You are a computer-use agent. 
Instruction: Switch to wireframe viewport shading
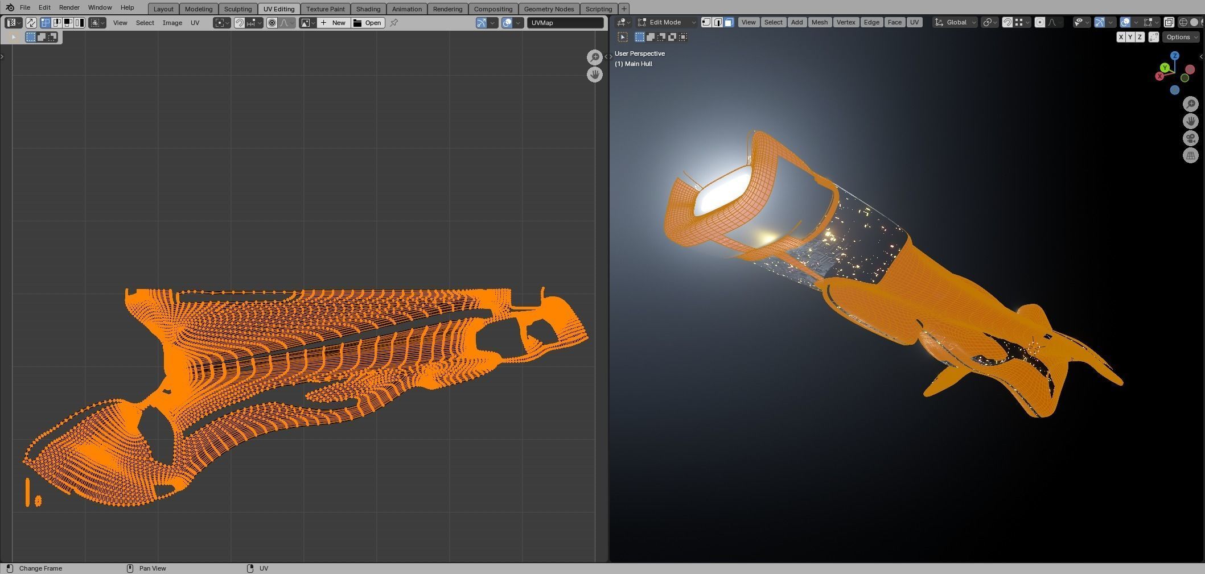pyautogui.click(x=1183, y=22)
